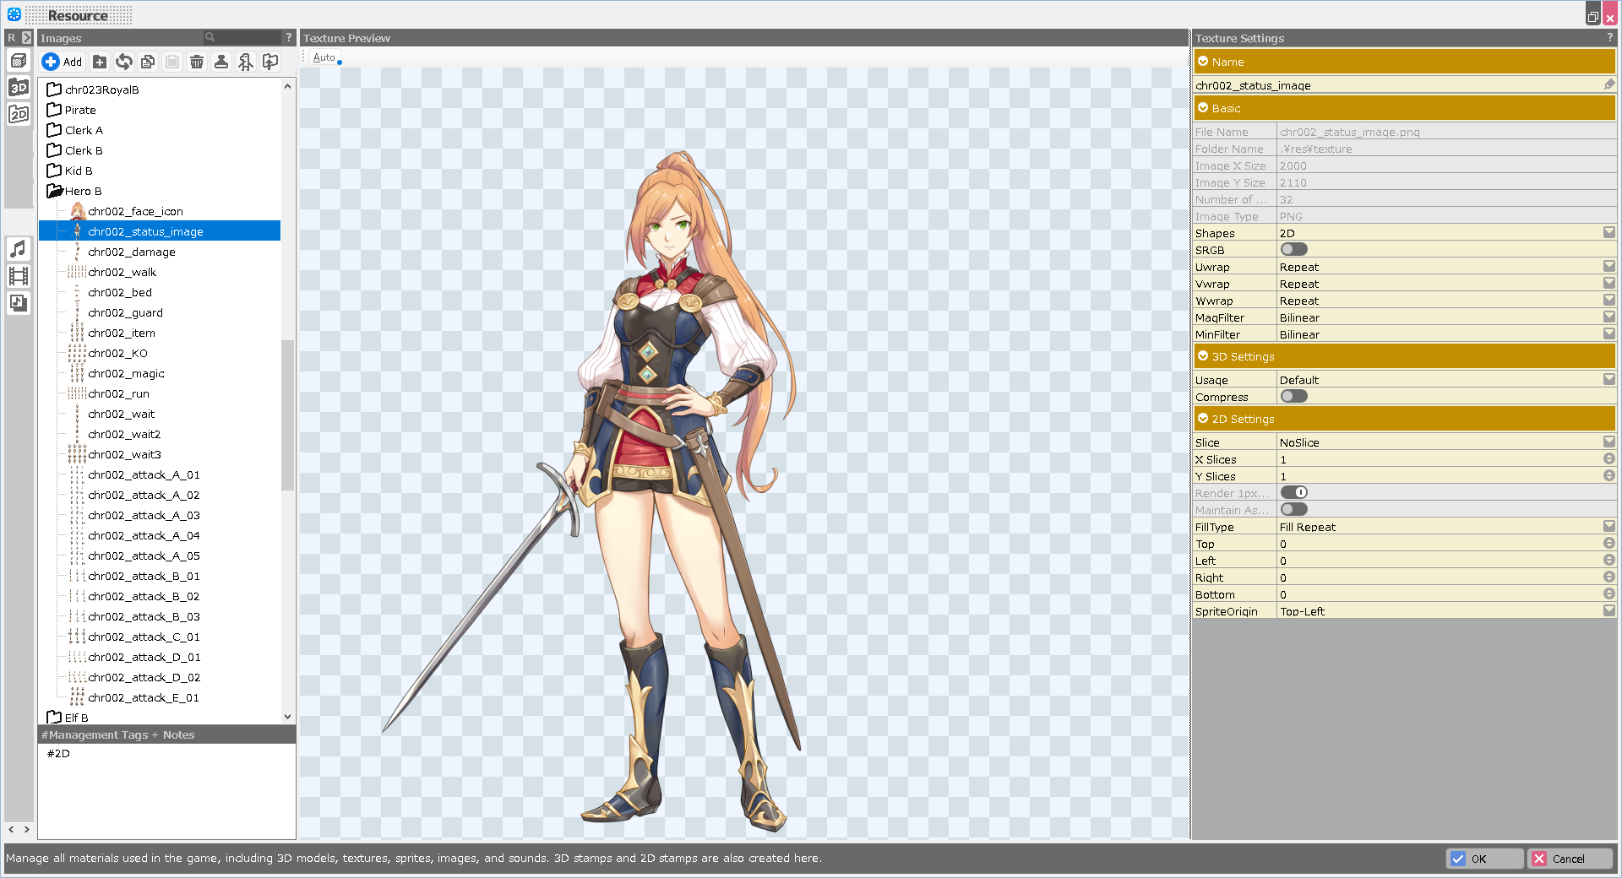Open the film strip movie resources icon
Image resolution: width=1622 pixels, height=878 pixels.
tap(19, 276)
